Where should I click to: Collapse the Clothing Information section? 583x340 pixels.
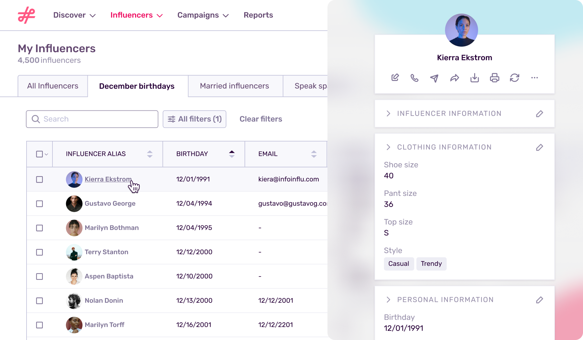coord(388,147)
